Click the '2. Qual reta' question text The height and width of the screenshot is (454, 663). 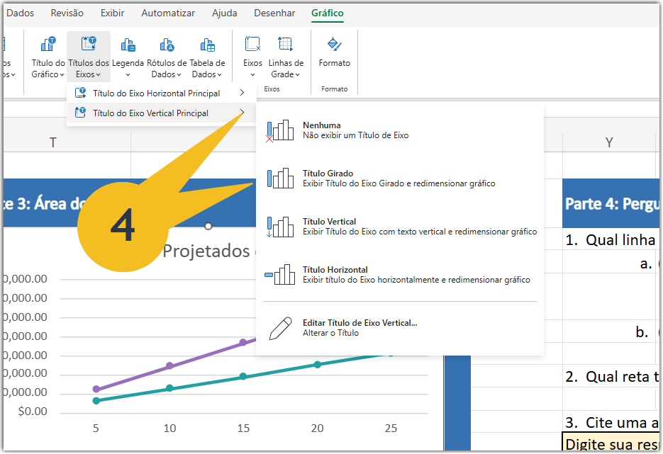(611, 376)
